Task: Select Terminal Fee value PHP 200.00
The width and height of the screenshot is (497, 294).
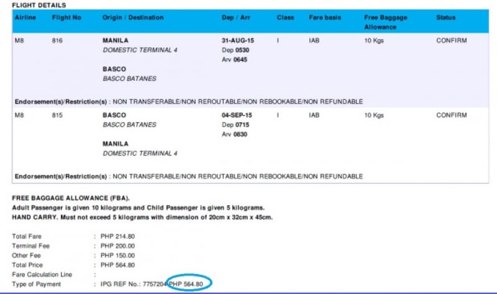Action: [117, 246]
